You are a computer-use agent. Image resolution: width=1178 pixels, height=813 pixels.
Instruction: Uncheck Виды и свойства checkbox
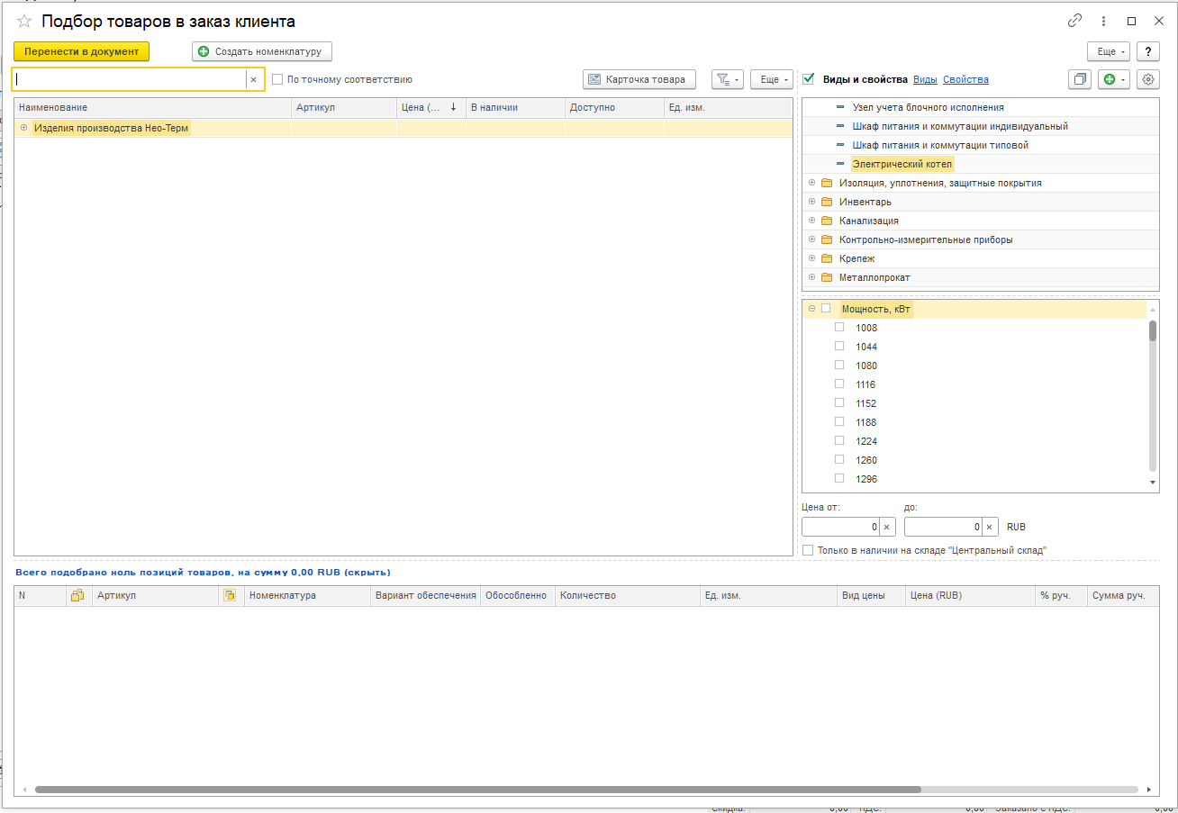coord(809,78)
